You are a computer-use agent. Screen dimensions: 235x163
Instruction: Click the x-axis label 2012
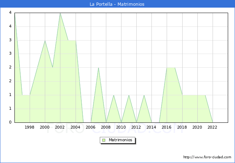136,127
